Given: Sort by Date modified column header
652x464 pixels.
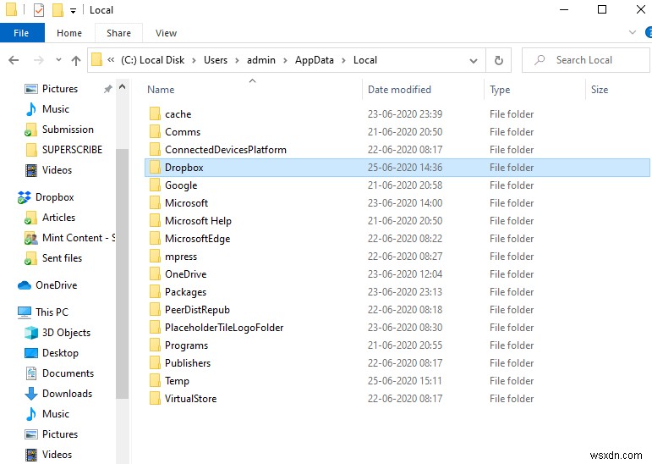Looking at the screenshot, I should pos(399,90).
